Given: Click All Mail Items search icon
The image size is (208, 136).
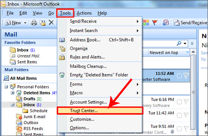Looking at the screenshot, I should 6,78.
